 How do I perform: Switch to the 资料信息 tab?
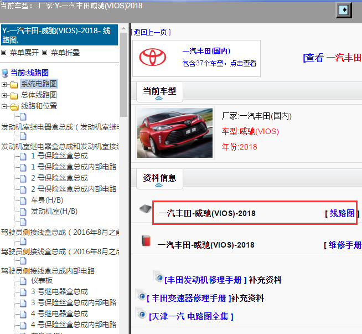coord(159,178)
